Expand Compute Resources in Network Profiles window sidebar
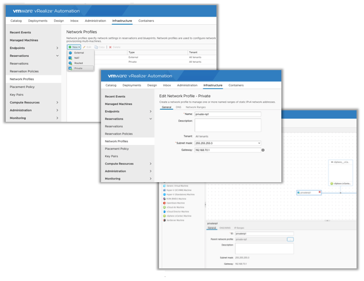Screen dimensions: 364x281 pos(57,102)
